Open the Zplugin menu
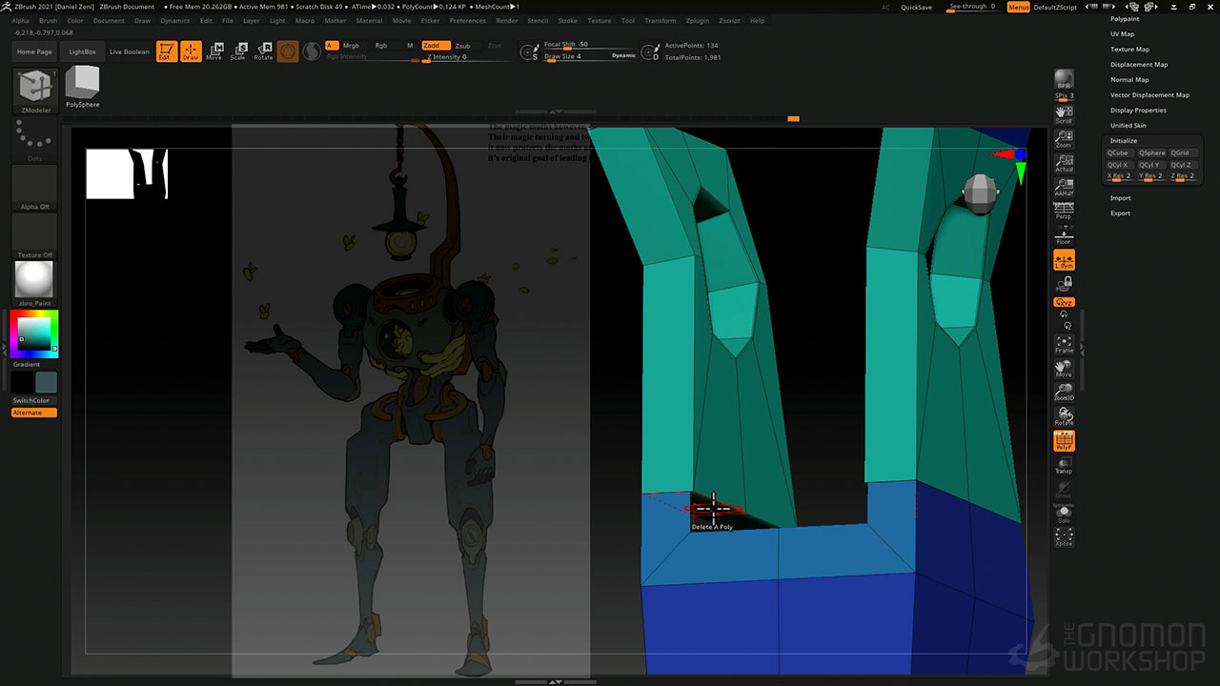Viewport: 1220px width, 686px height. click(697, 20)
